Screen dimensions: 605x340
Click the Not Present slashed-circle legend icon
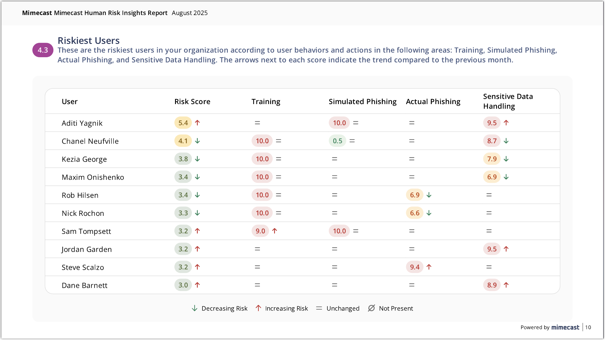tap(371, 308)
